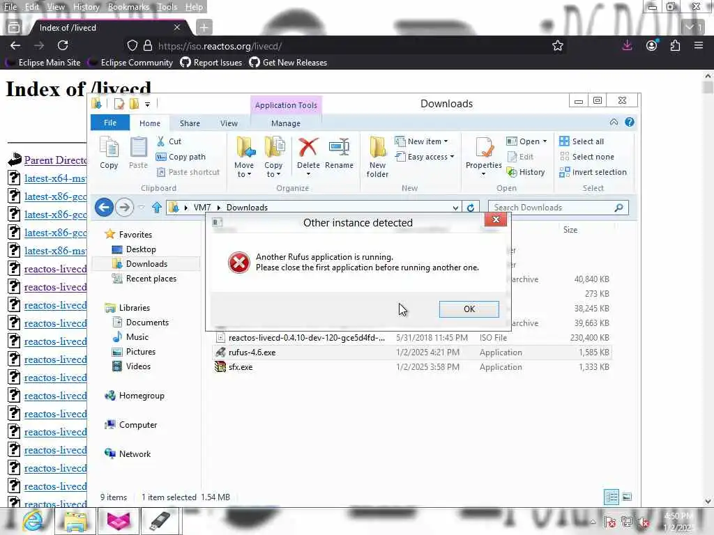
Task: Open the Easy access dropdown
Action: click(425, 157)
